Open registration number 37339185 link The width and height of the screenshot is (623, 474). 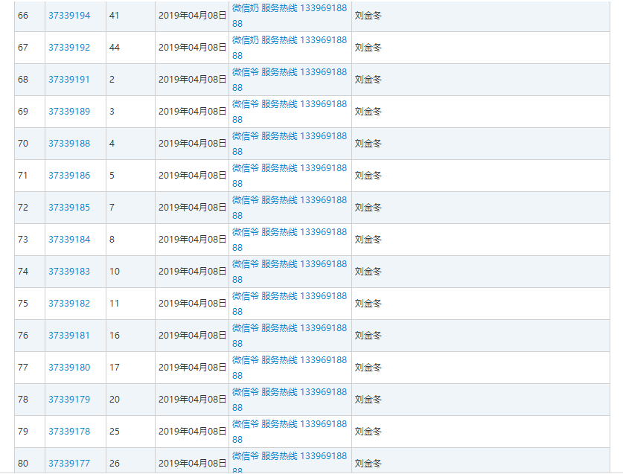[69, 208]
